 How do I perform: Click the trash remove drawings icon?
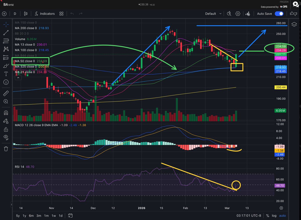pyautogui.click(x=6, y=149)
